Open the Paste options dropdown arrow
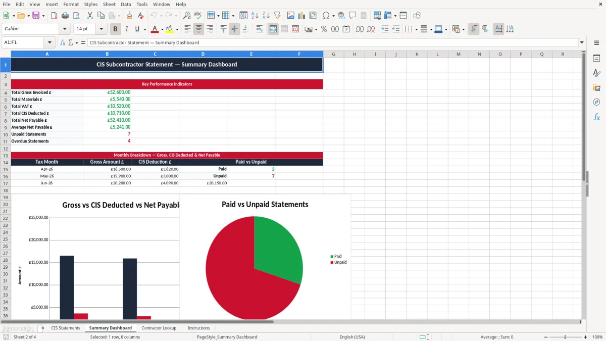 [x=119, y=16]
